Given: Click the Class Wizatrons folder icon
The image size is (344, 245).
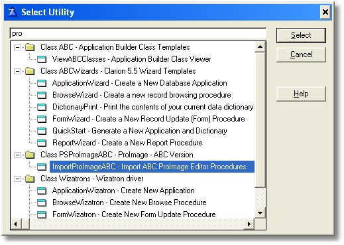Looking at the screenshot, I should tap(30, 179).
